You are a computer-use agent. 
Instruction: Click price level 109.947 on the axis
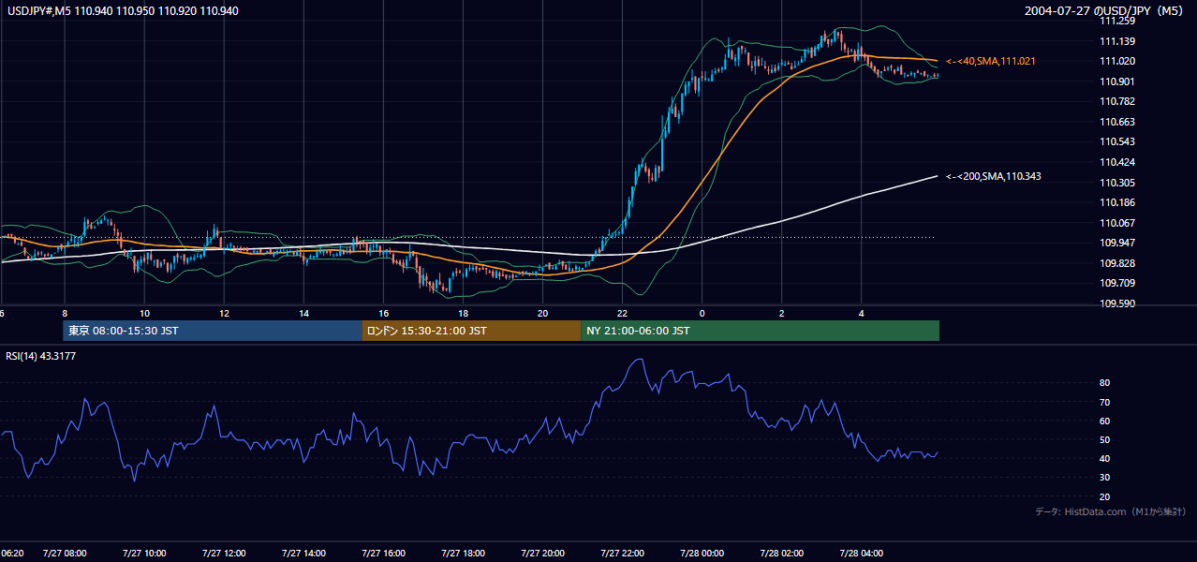[1117, 243]
